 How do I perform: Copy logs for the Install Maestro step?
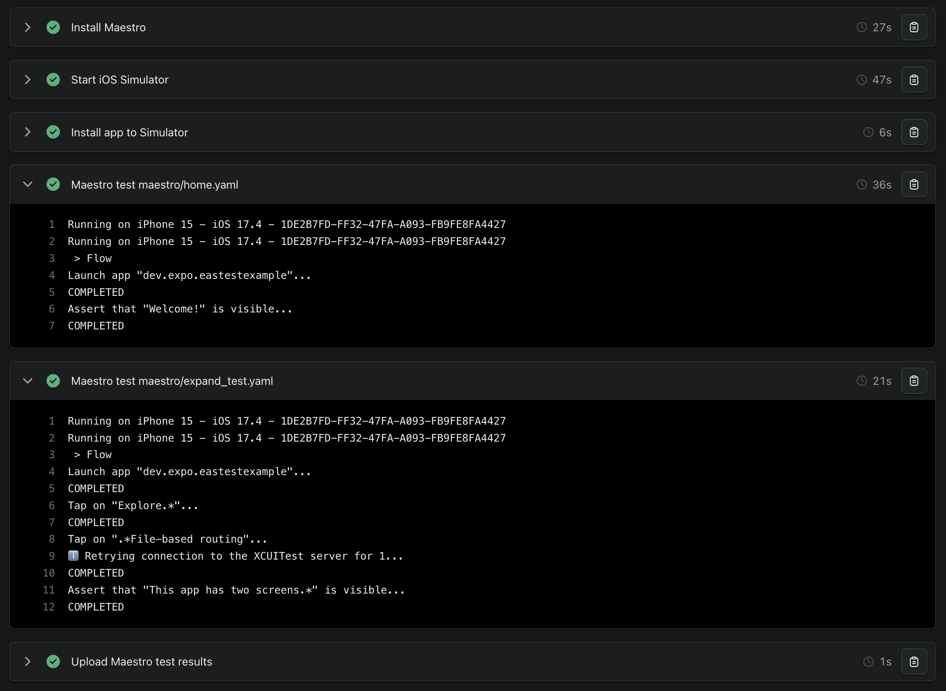click(x=914, y=27)
